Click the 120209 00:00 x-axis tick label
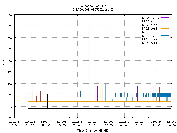The width and height of the screenshot is (177, 133). 93,124
